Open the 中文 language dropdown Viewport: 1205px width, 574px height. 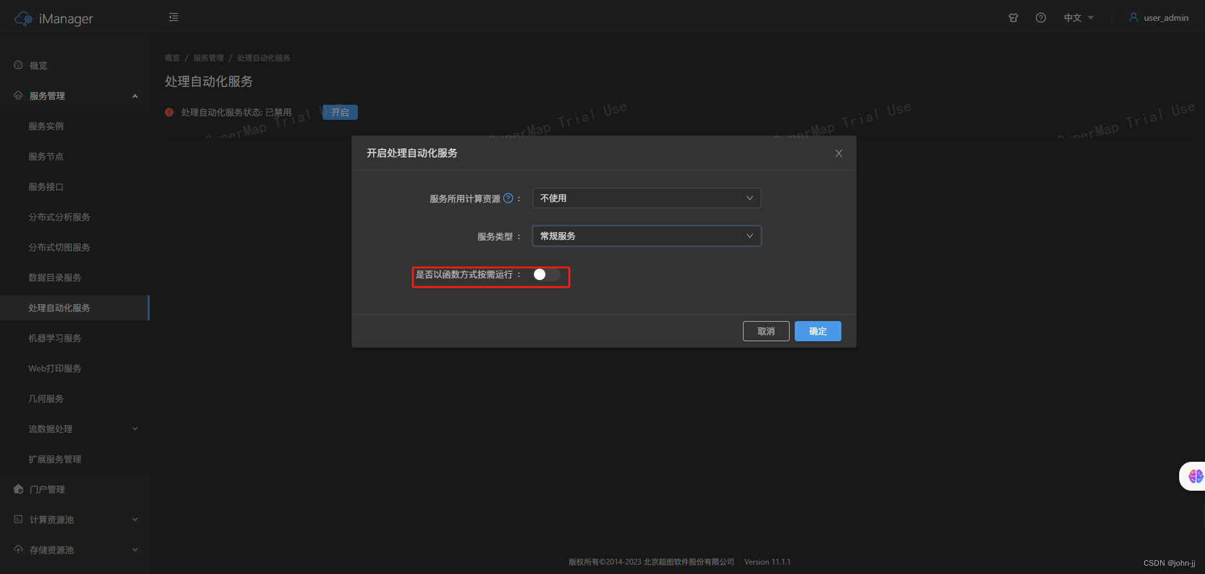(x=1078, y=18)
